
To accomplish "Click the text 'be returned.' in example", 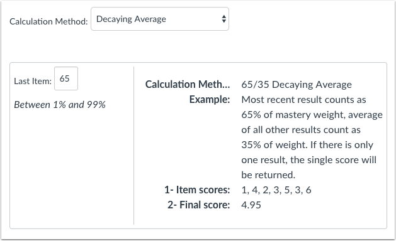I will [x=268, y=174].
